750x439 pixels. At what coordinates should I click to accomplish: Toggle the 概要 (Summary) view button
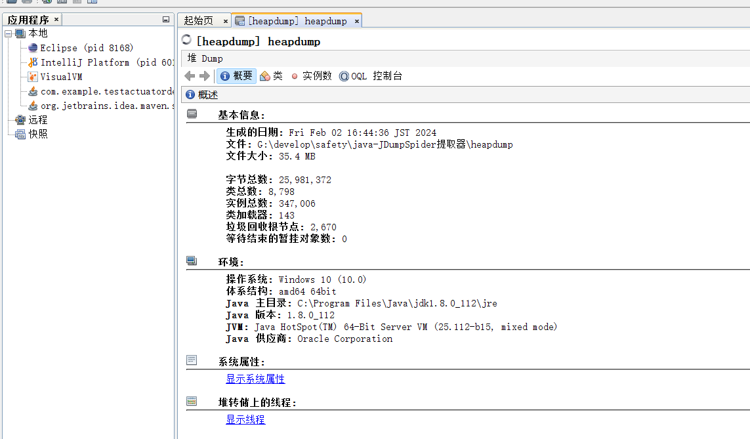236,76
